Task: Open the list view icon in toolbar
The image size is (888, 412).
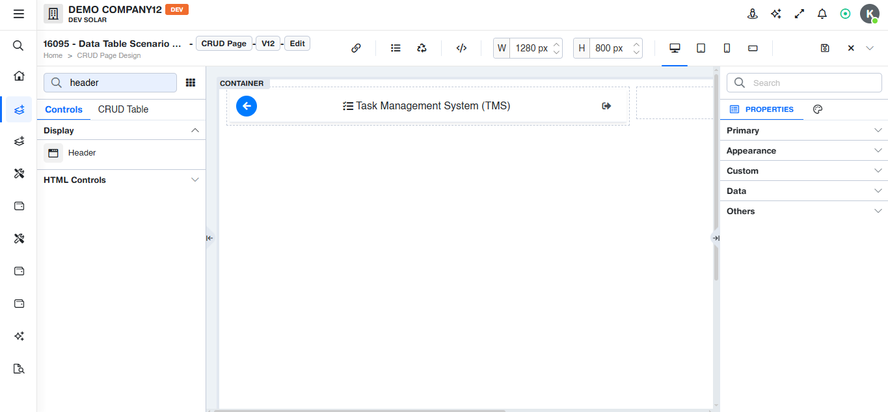Action: tap(396, 48)
